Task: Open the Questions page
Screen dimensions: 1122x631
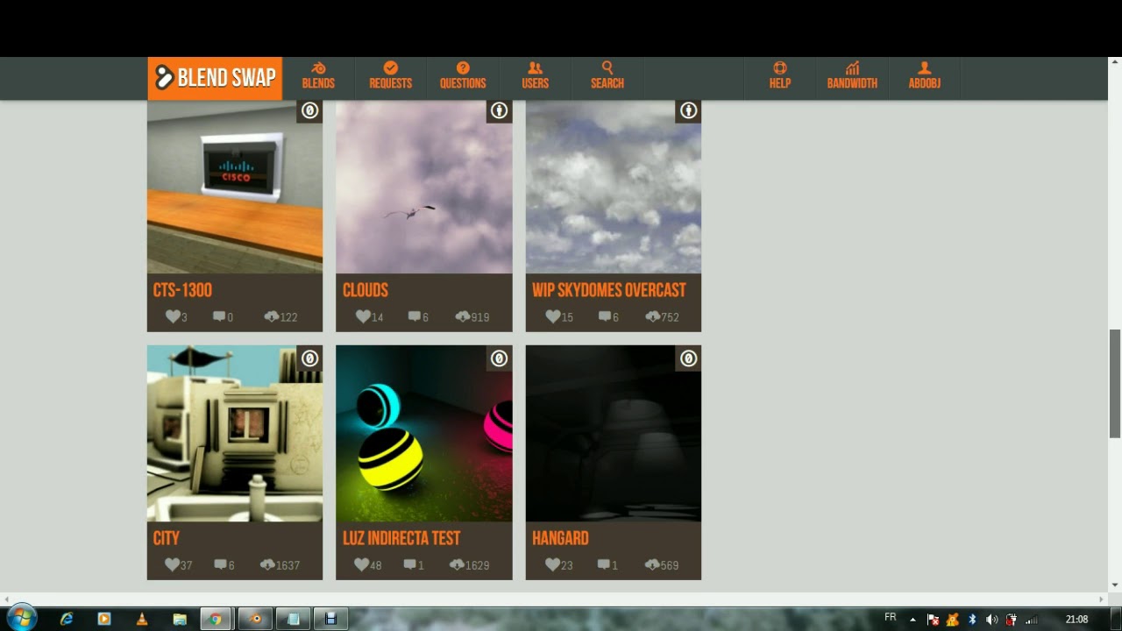Action: click(x=463, y=76)
